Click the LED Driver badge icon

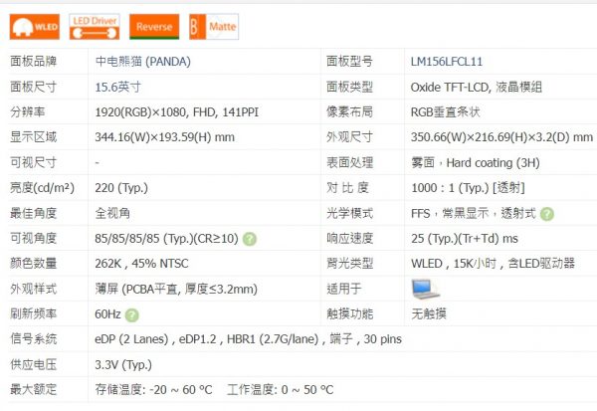tap(95, 27)
